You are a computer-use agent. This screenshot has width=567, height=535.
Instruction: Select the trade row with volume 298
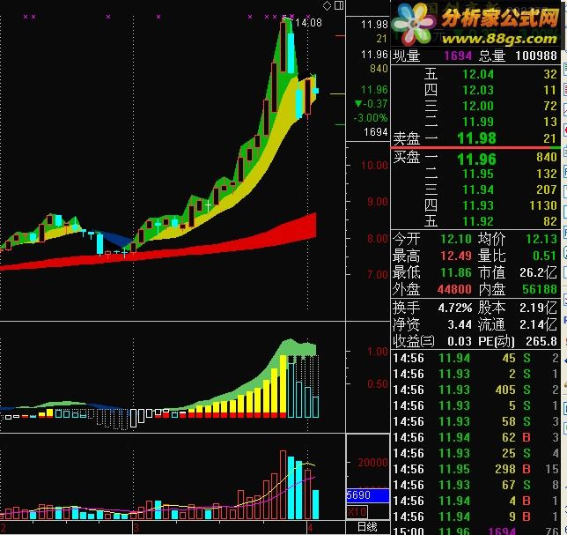coord(475,469)
